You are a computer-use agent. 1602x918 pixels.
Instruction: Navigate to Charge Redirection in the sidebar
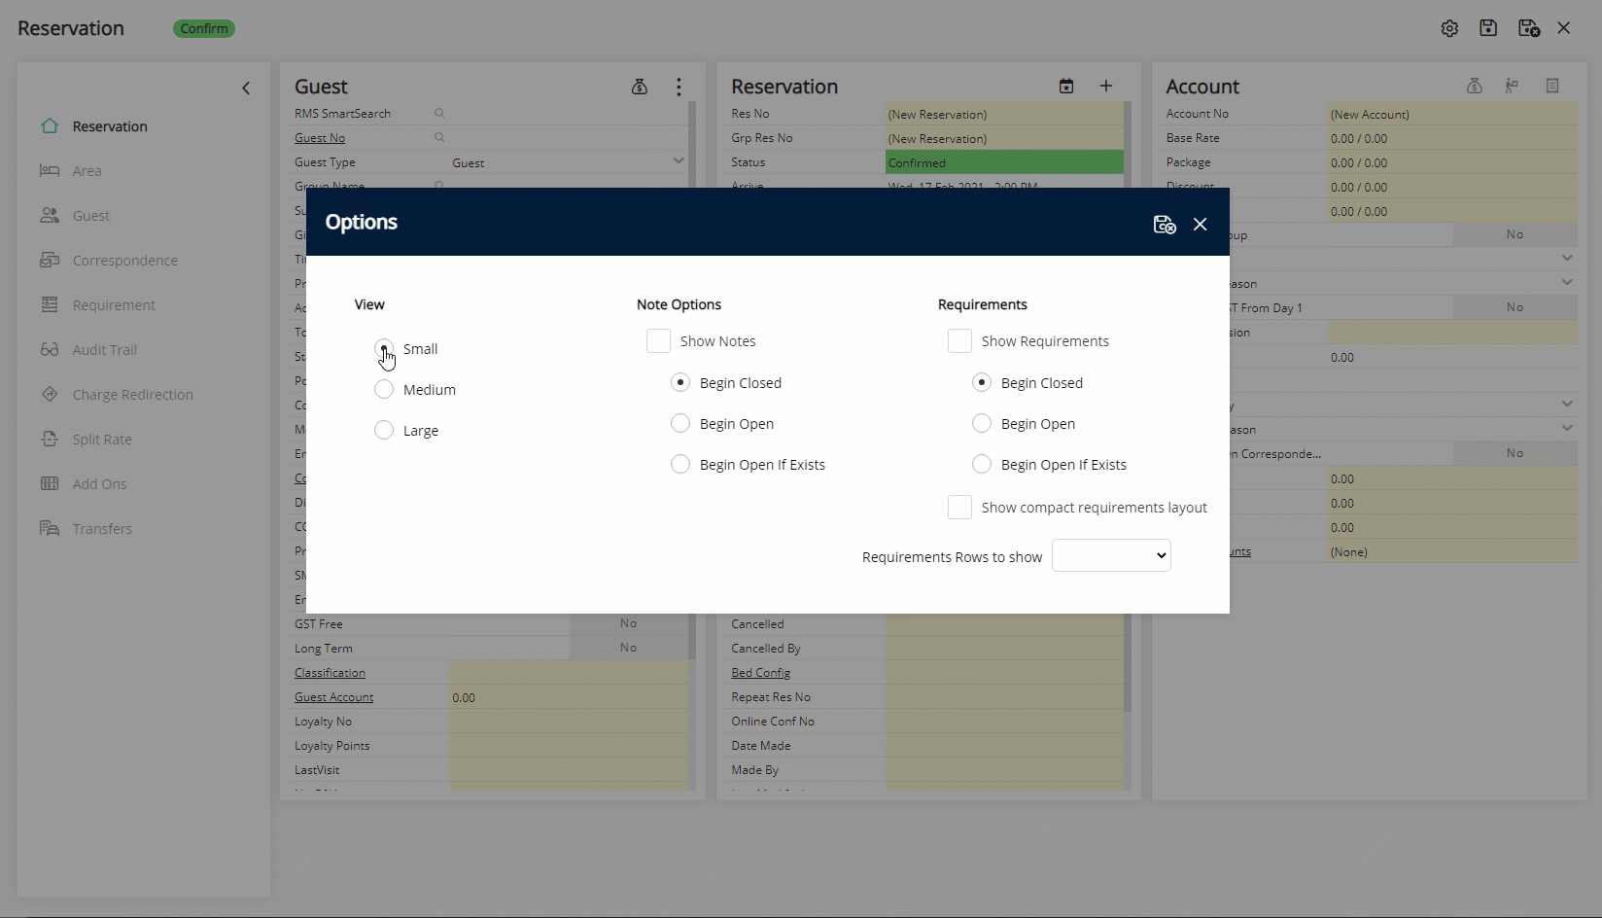coord(134,394)
